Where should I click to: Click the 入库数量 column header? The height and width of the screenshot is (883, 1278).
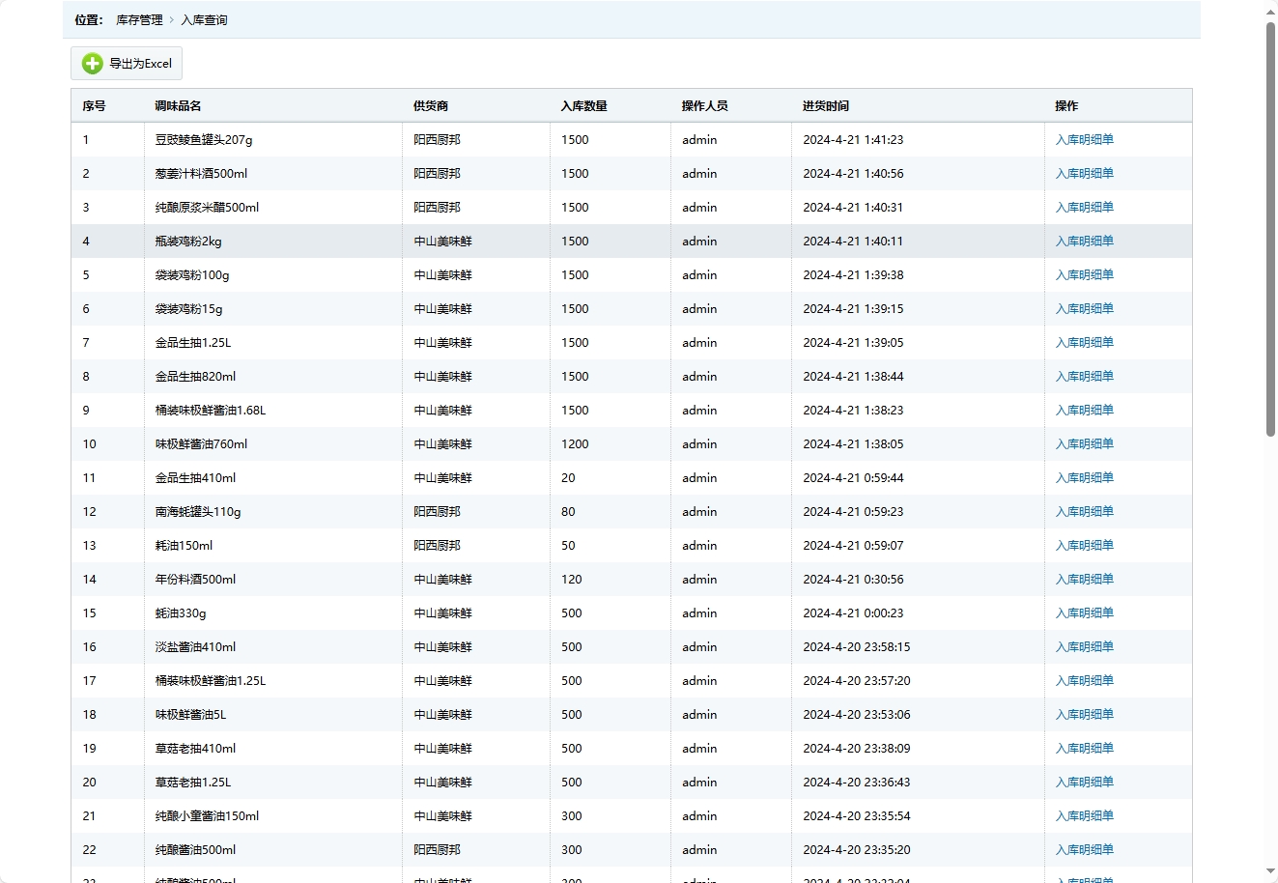click(x=583, y=106)
